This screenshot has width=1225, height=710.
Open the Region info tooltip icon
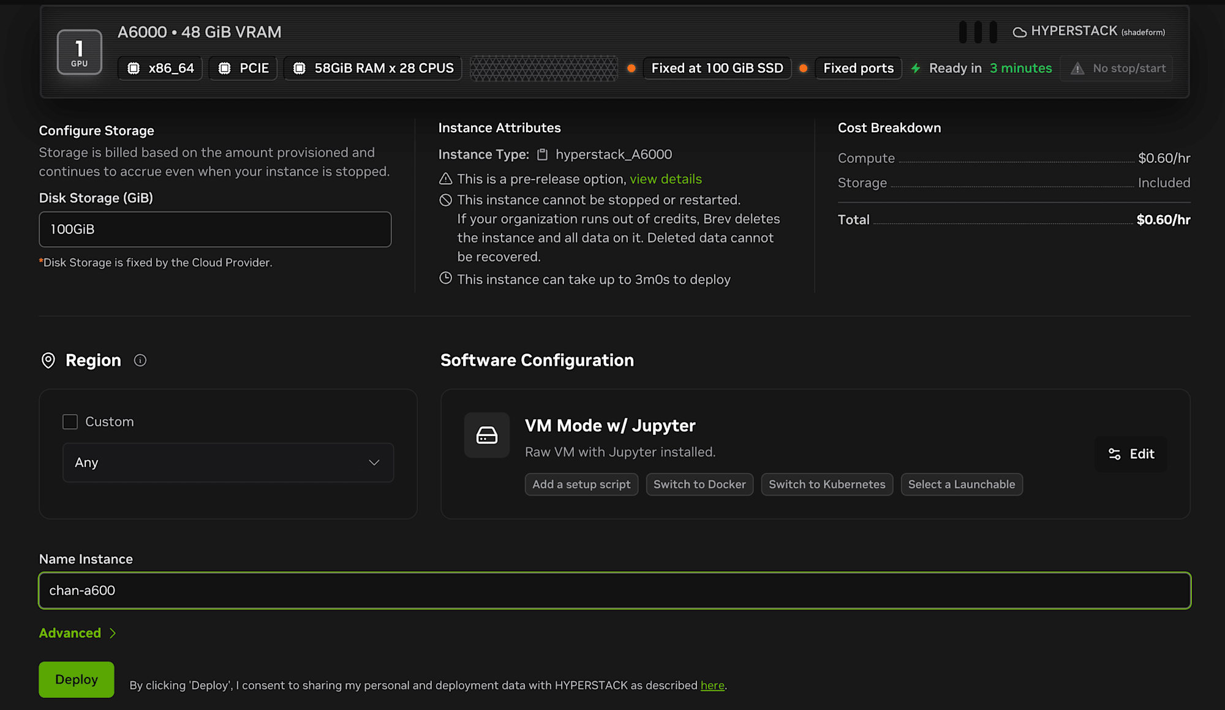click(x=140, y=360)
